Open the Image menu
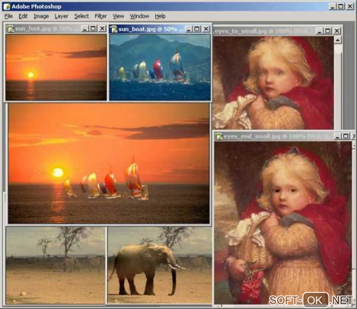Viewport: 357px width, 309px height. (41, 16)
